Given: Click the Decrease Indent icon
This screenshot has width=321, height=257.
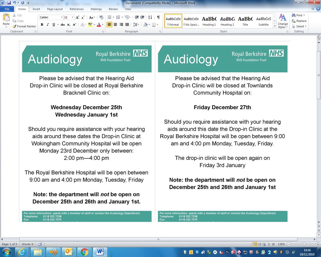Looking at the screenshot, I should [137, 17].
